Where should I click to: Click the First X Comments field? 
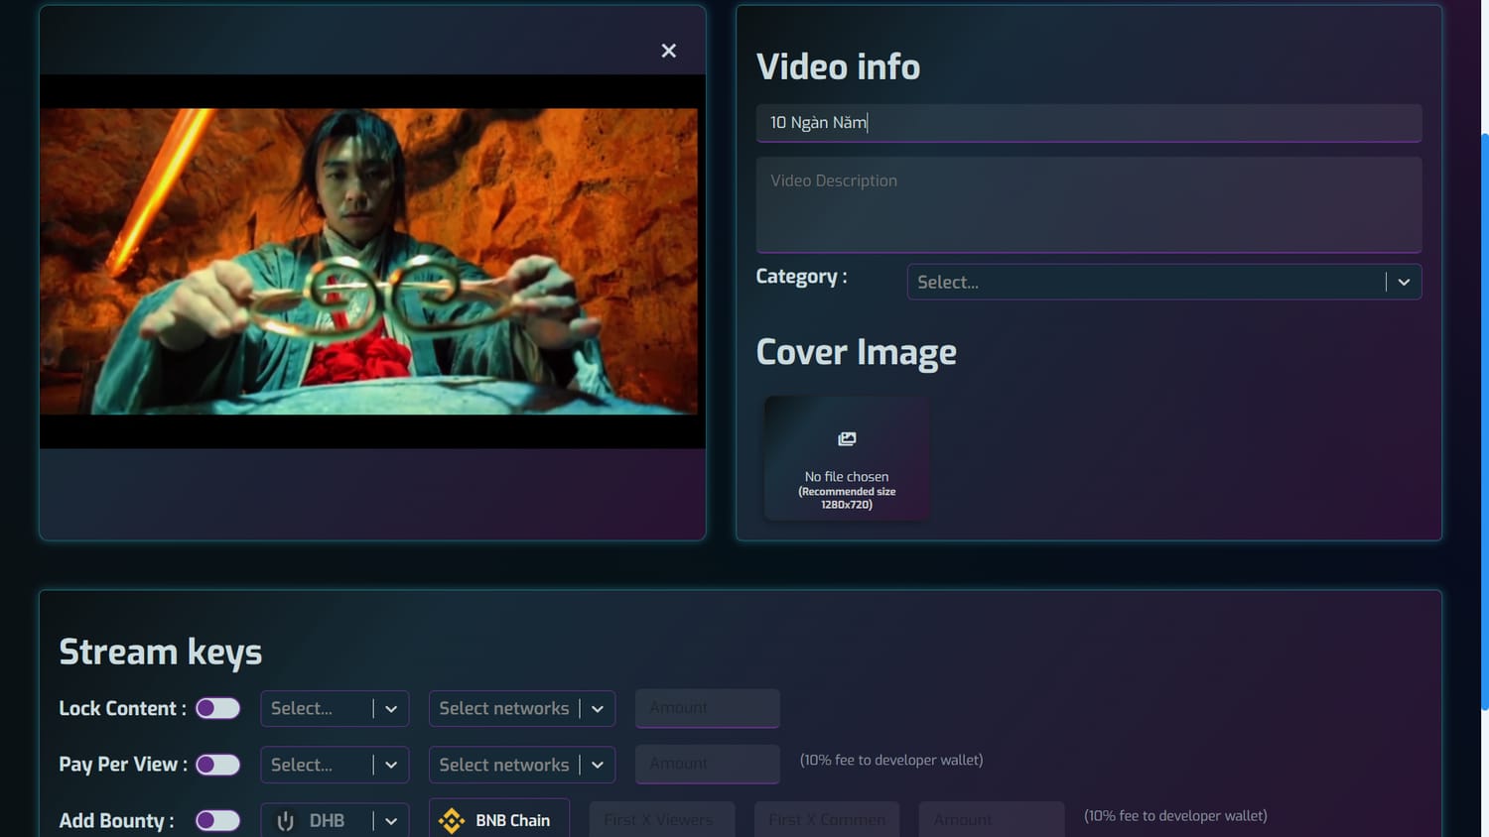[827, 819]
